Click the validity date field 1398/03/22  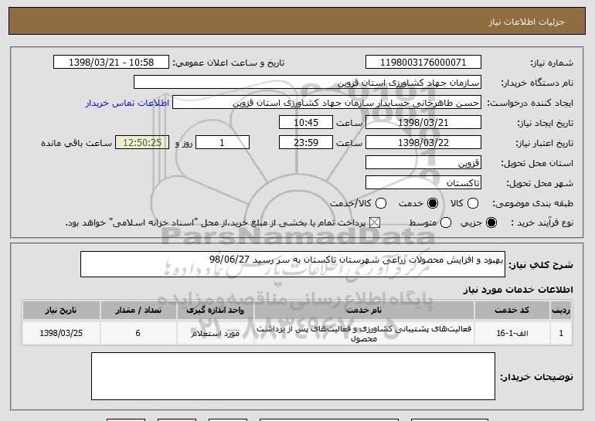tap(423, 143)
